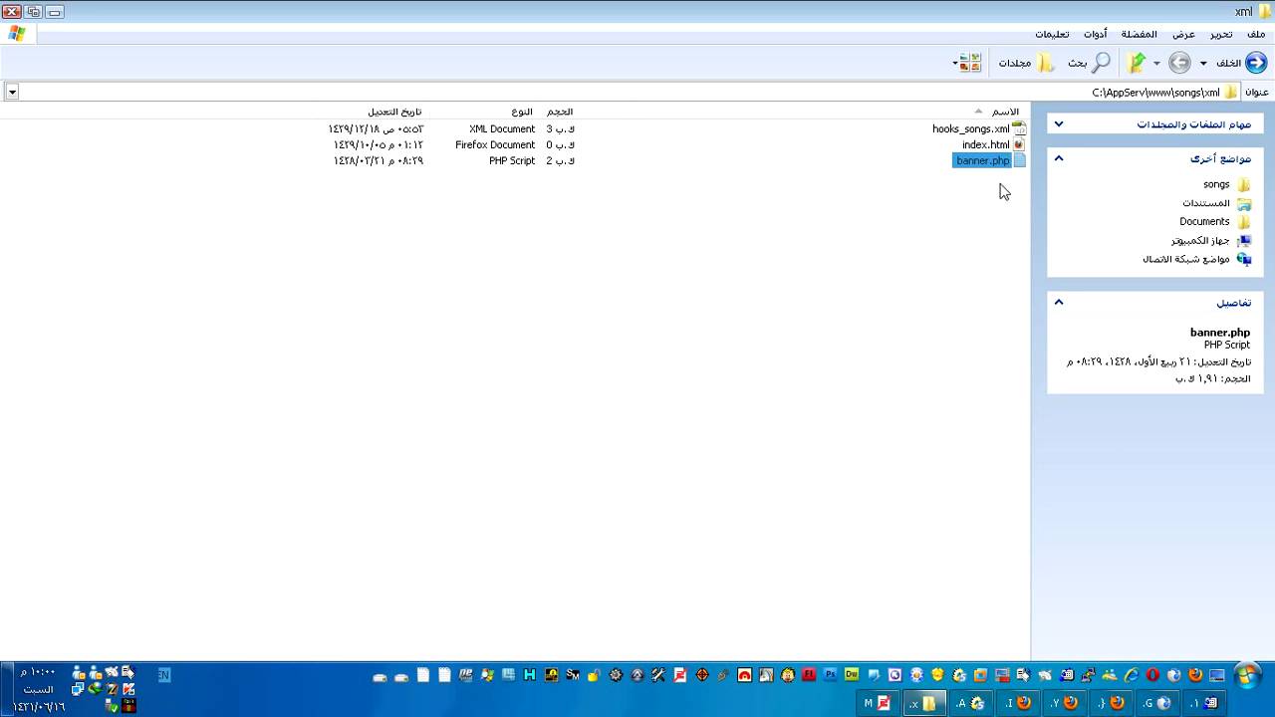Image resolution: width=1275 pixels, height=717 pixels.
Task: Select the hooks_songs.xml file
Action: (x=970, y=128)
